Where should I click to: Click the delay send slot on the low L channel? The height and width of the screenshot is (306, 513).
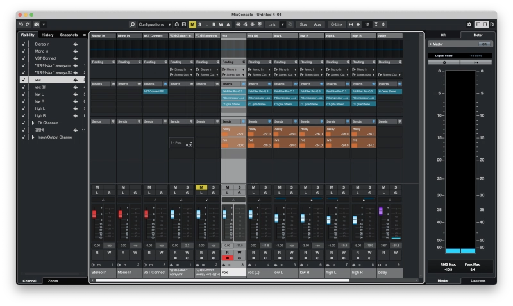[285, 132]
